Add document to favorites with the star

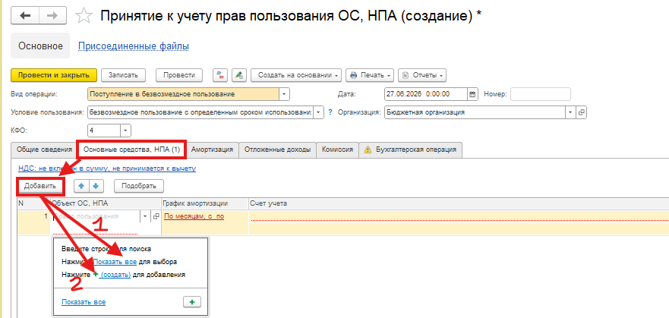[84, 16]
